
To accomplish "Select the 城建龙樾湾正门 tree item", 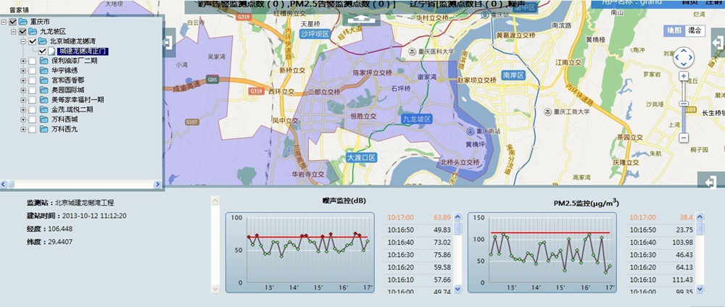I will coord(83,51).
